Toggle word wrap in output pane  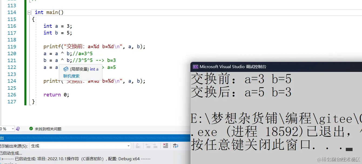(176, 146)
